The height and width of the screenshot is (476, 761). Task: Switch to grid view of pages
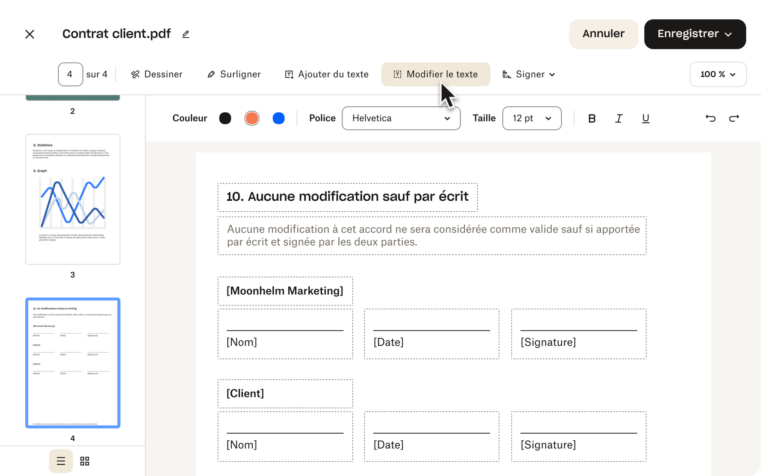(x=84, y=461)
